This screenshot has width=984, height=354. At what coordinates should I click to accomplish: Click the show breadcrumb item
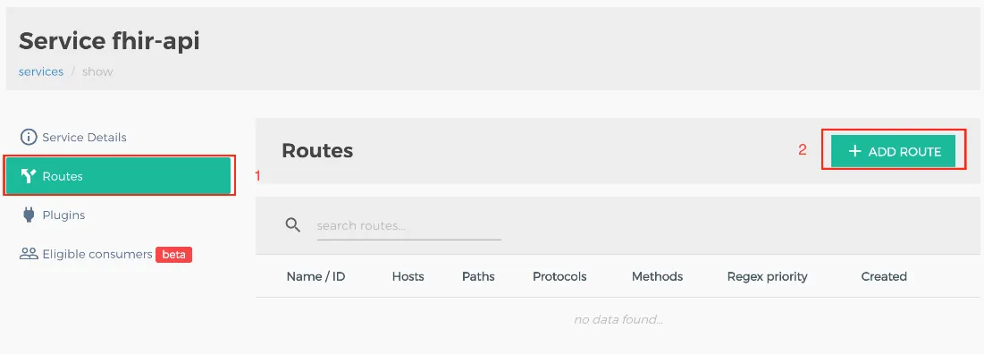coord(97,72)
